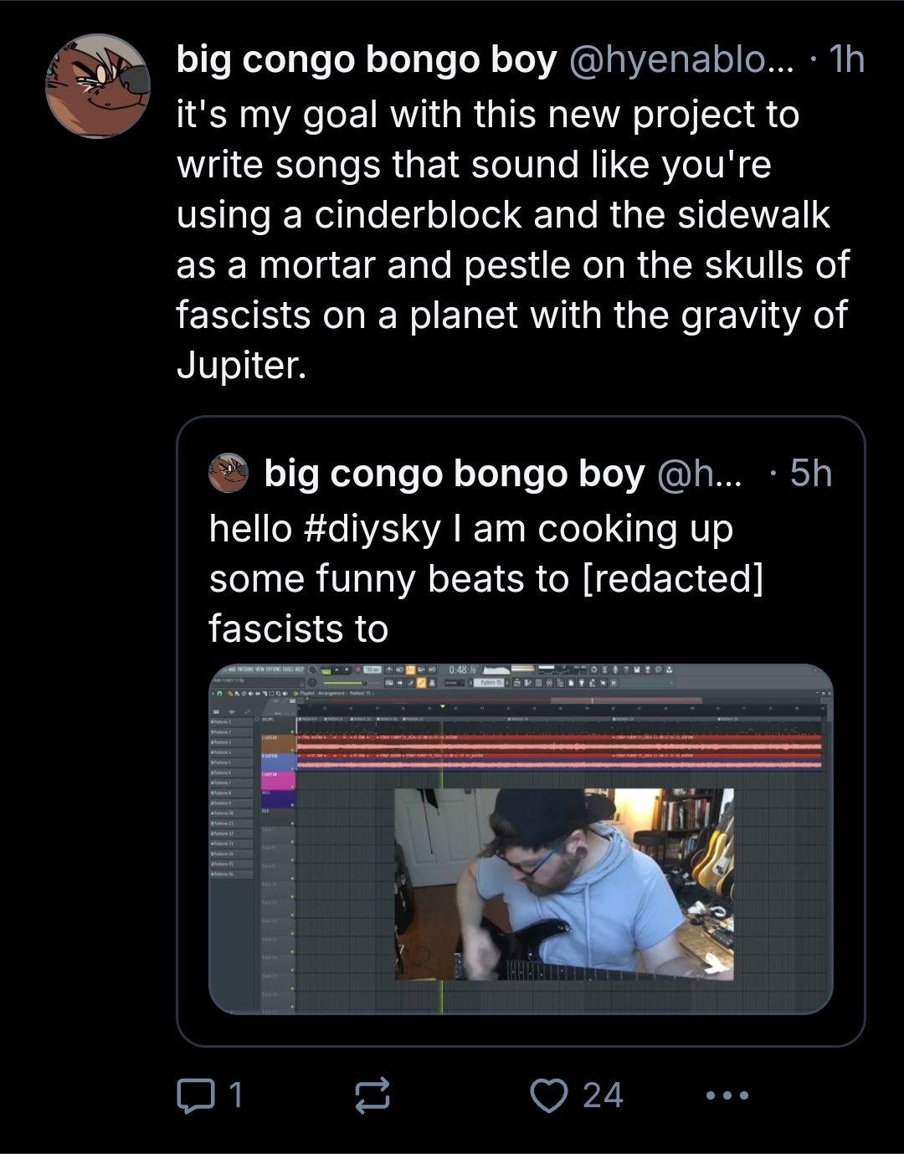Like the post with the heart icon
The image size is (904, 1154).
[x=549, y=1095]
